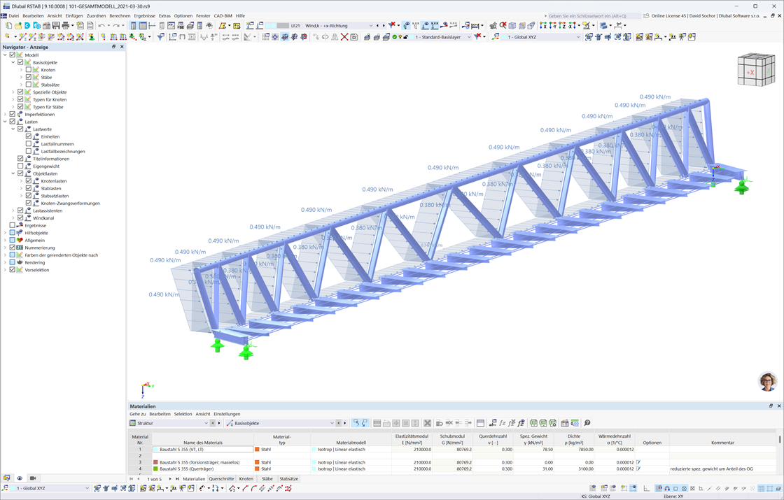Click the Gehe zu button in Materialien panel
This screenshot has height=500, width=784.
click(x=137, y=415)
